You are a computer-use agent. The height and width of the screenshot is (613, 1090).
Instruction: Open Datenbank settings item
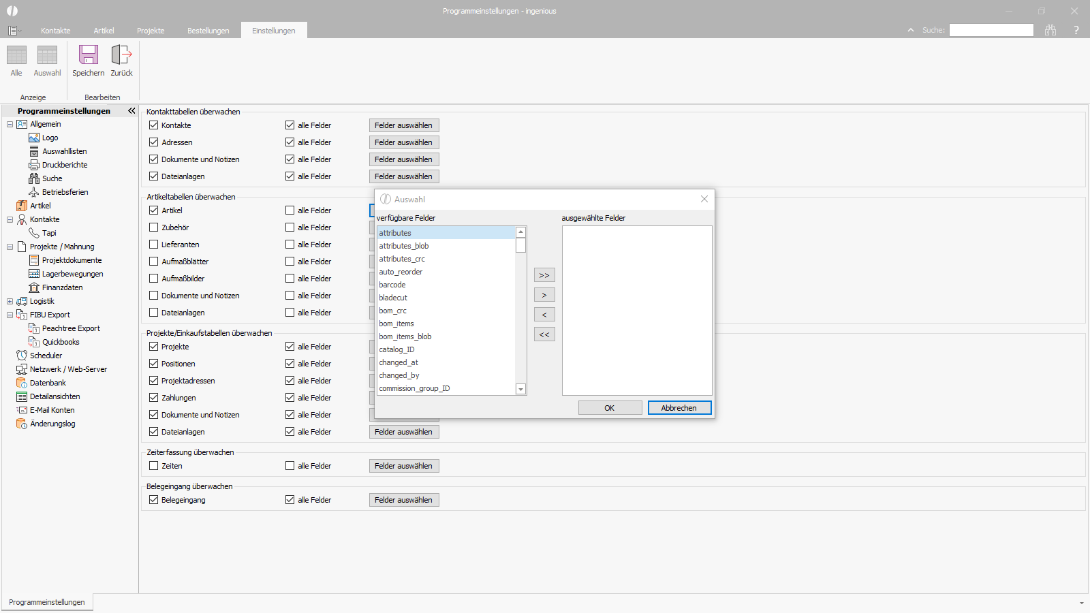[x=48, y=383]
